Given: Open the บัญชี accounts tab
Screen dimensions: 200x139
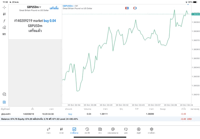Looking at the screenshot, I should click(139, 131).
